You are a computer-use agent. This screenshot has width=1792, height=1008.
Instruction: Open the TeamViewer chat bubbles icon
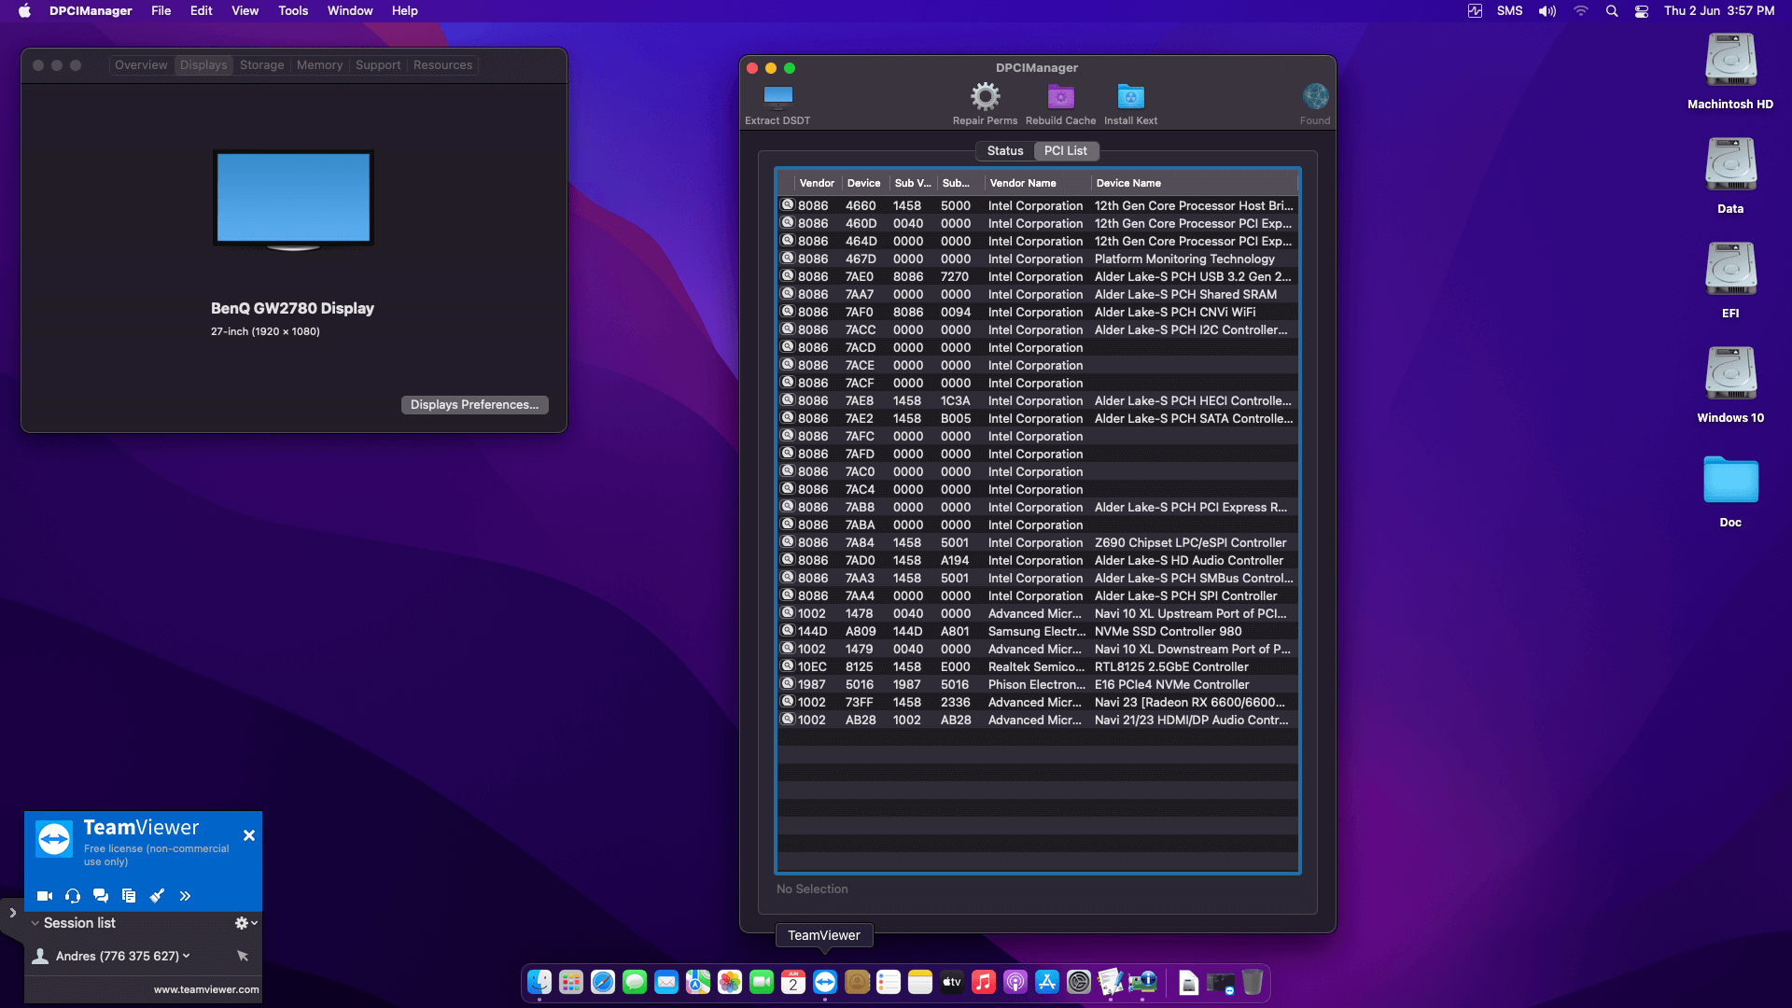point(101,896)
